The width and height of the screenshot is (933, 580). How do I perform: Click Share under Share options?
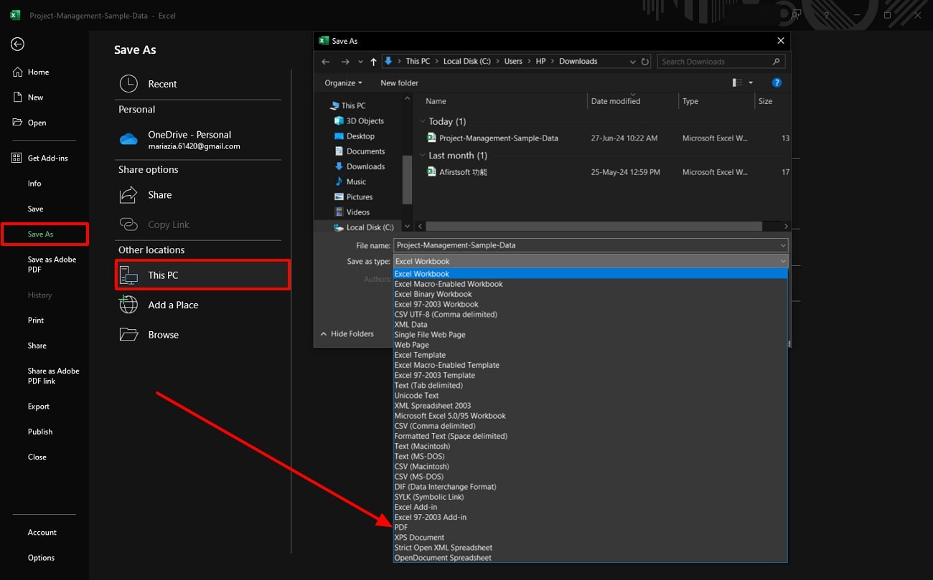point(200,195)
